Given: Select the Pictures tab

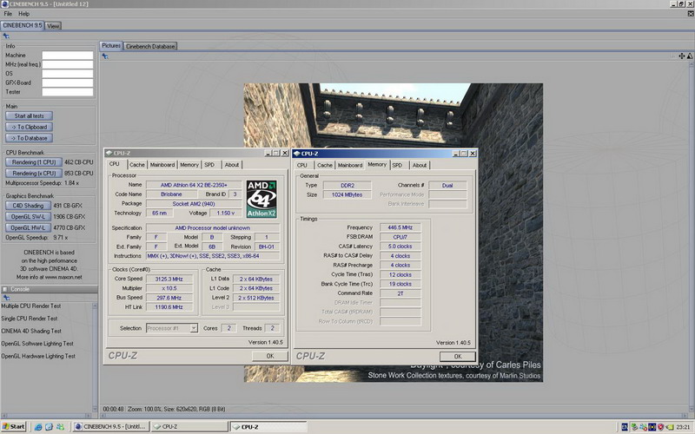Looking at the screenshot, I should pyautogui.click(x=111, y=46).
